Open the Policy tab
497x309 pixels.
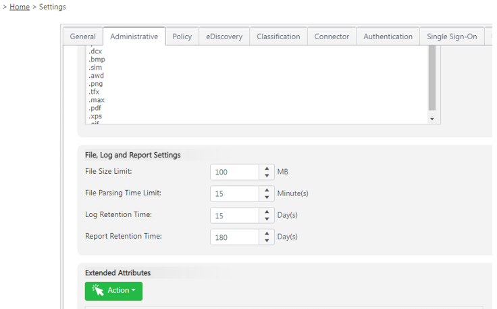(x=182, y=37)
